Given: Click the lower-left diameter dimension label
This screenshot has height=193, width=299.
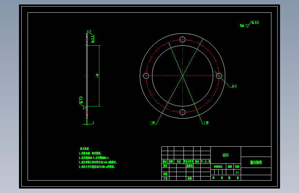Looking at the screenshot, I should (x=152, y=123).
